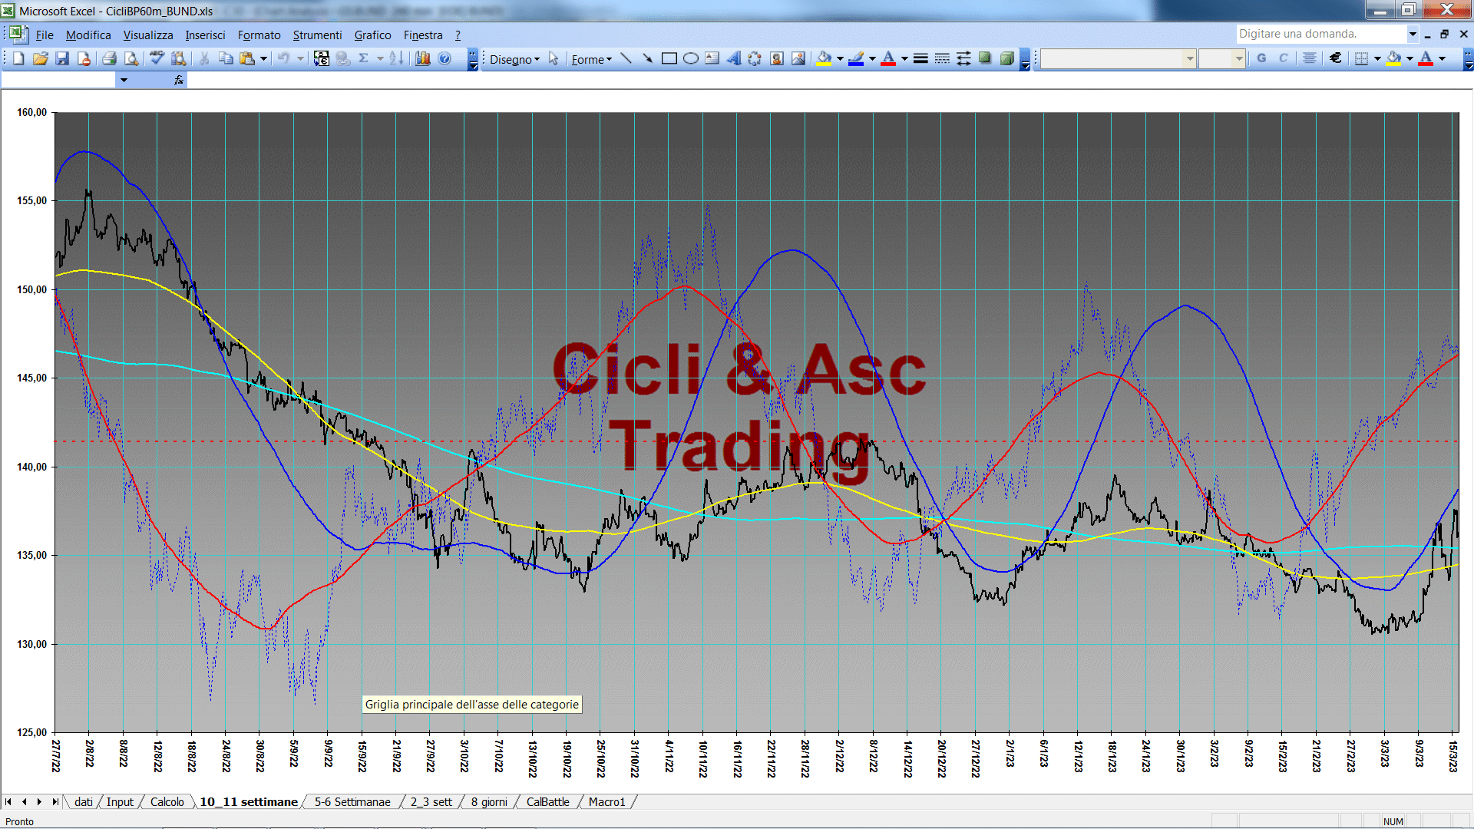
Task: Click the AutoSum sigma icon
Action: tap(364, 58)
